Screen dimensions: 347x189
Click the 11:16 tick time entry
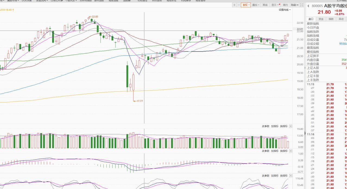311,134
